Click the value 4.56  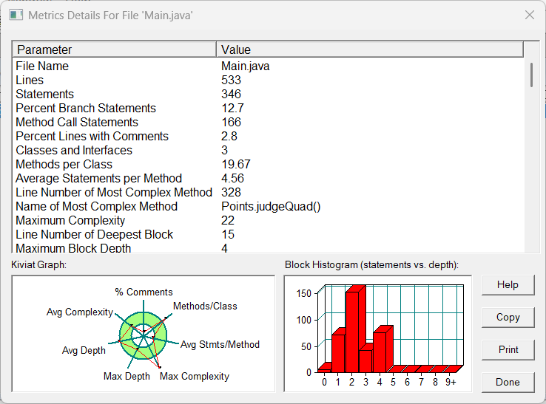232,178
